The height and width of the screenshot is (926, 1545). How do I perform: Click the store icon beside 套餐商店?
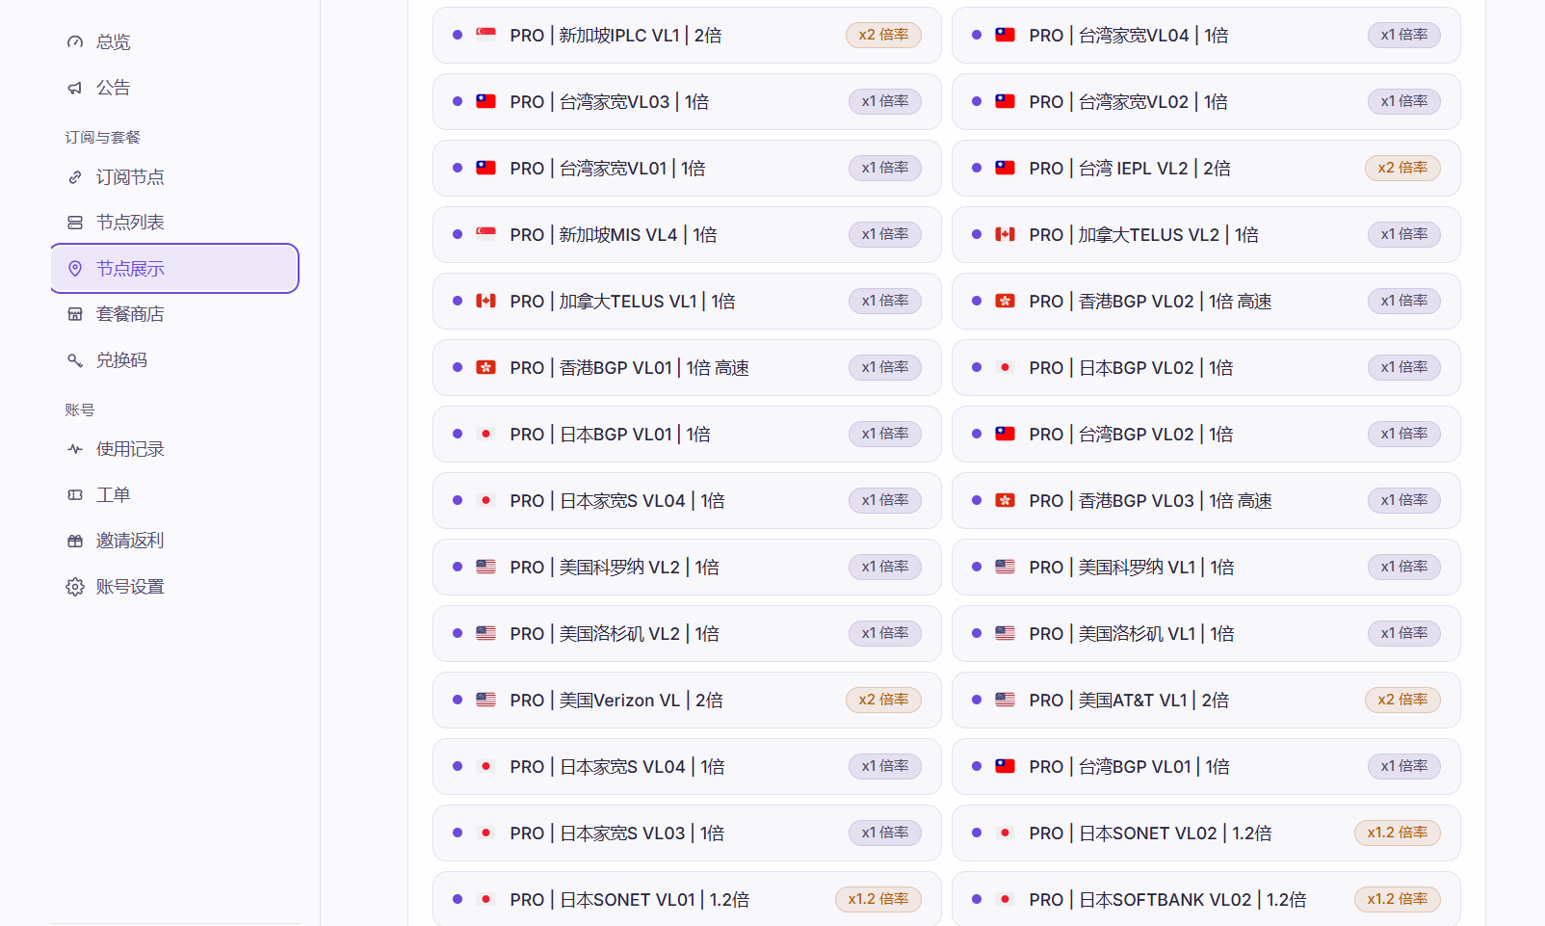(x=75, y=314)
